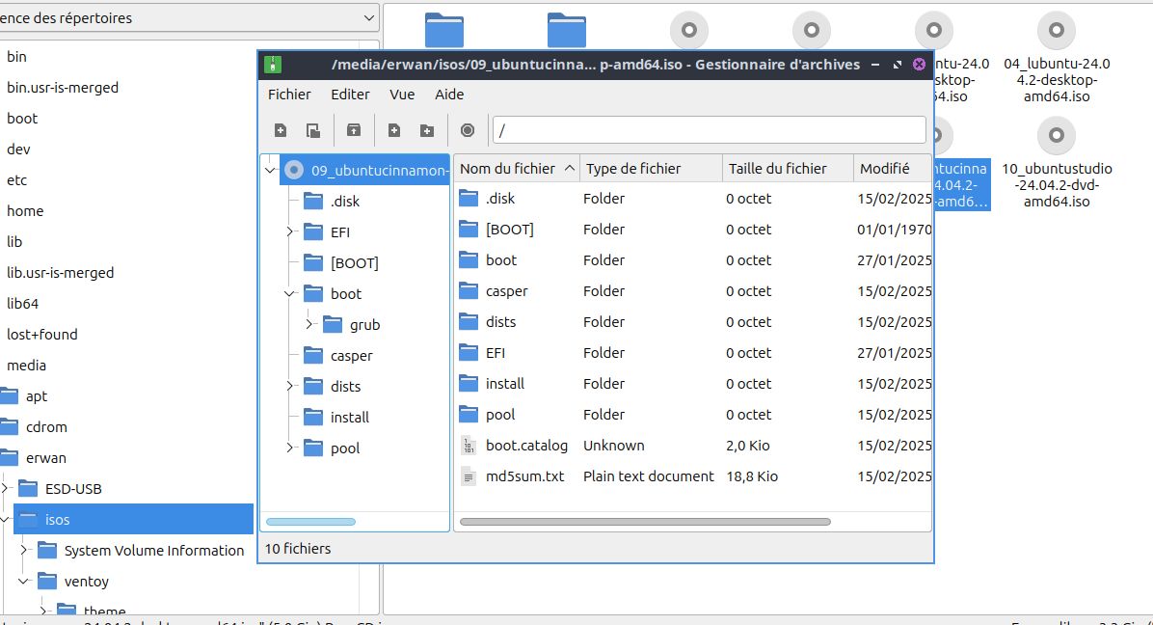
Task: Collapse the 09_ubuntucinnamon root in the archive tree
Action: (270, 170)
